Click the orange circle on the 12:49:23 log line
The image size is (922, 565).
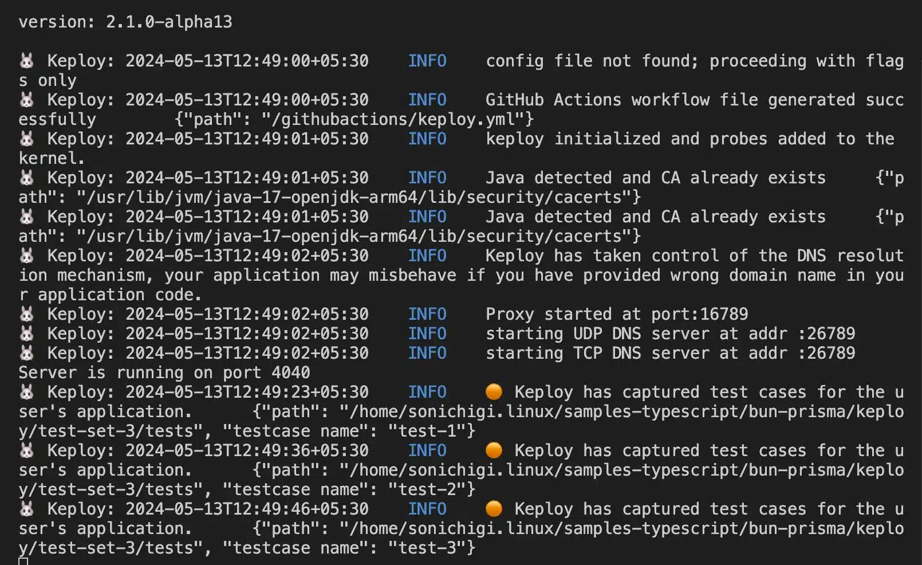[494, 392]
